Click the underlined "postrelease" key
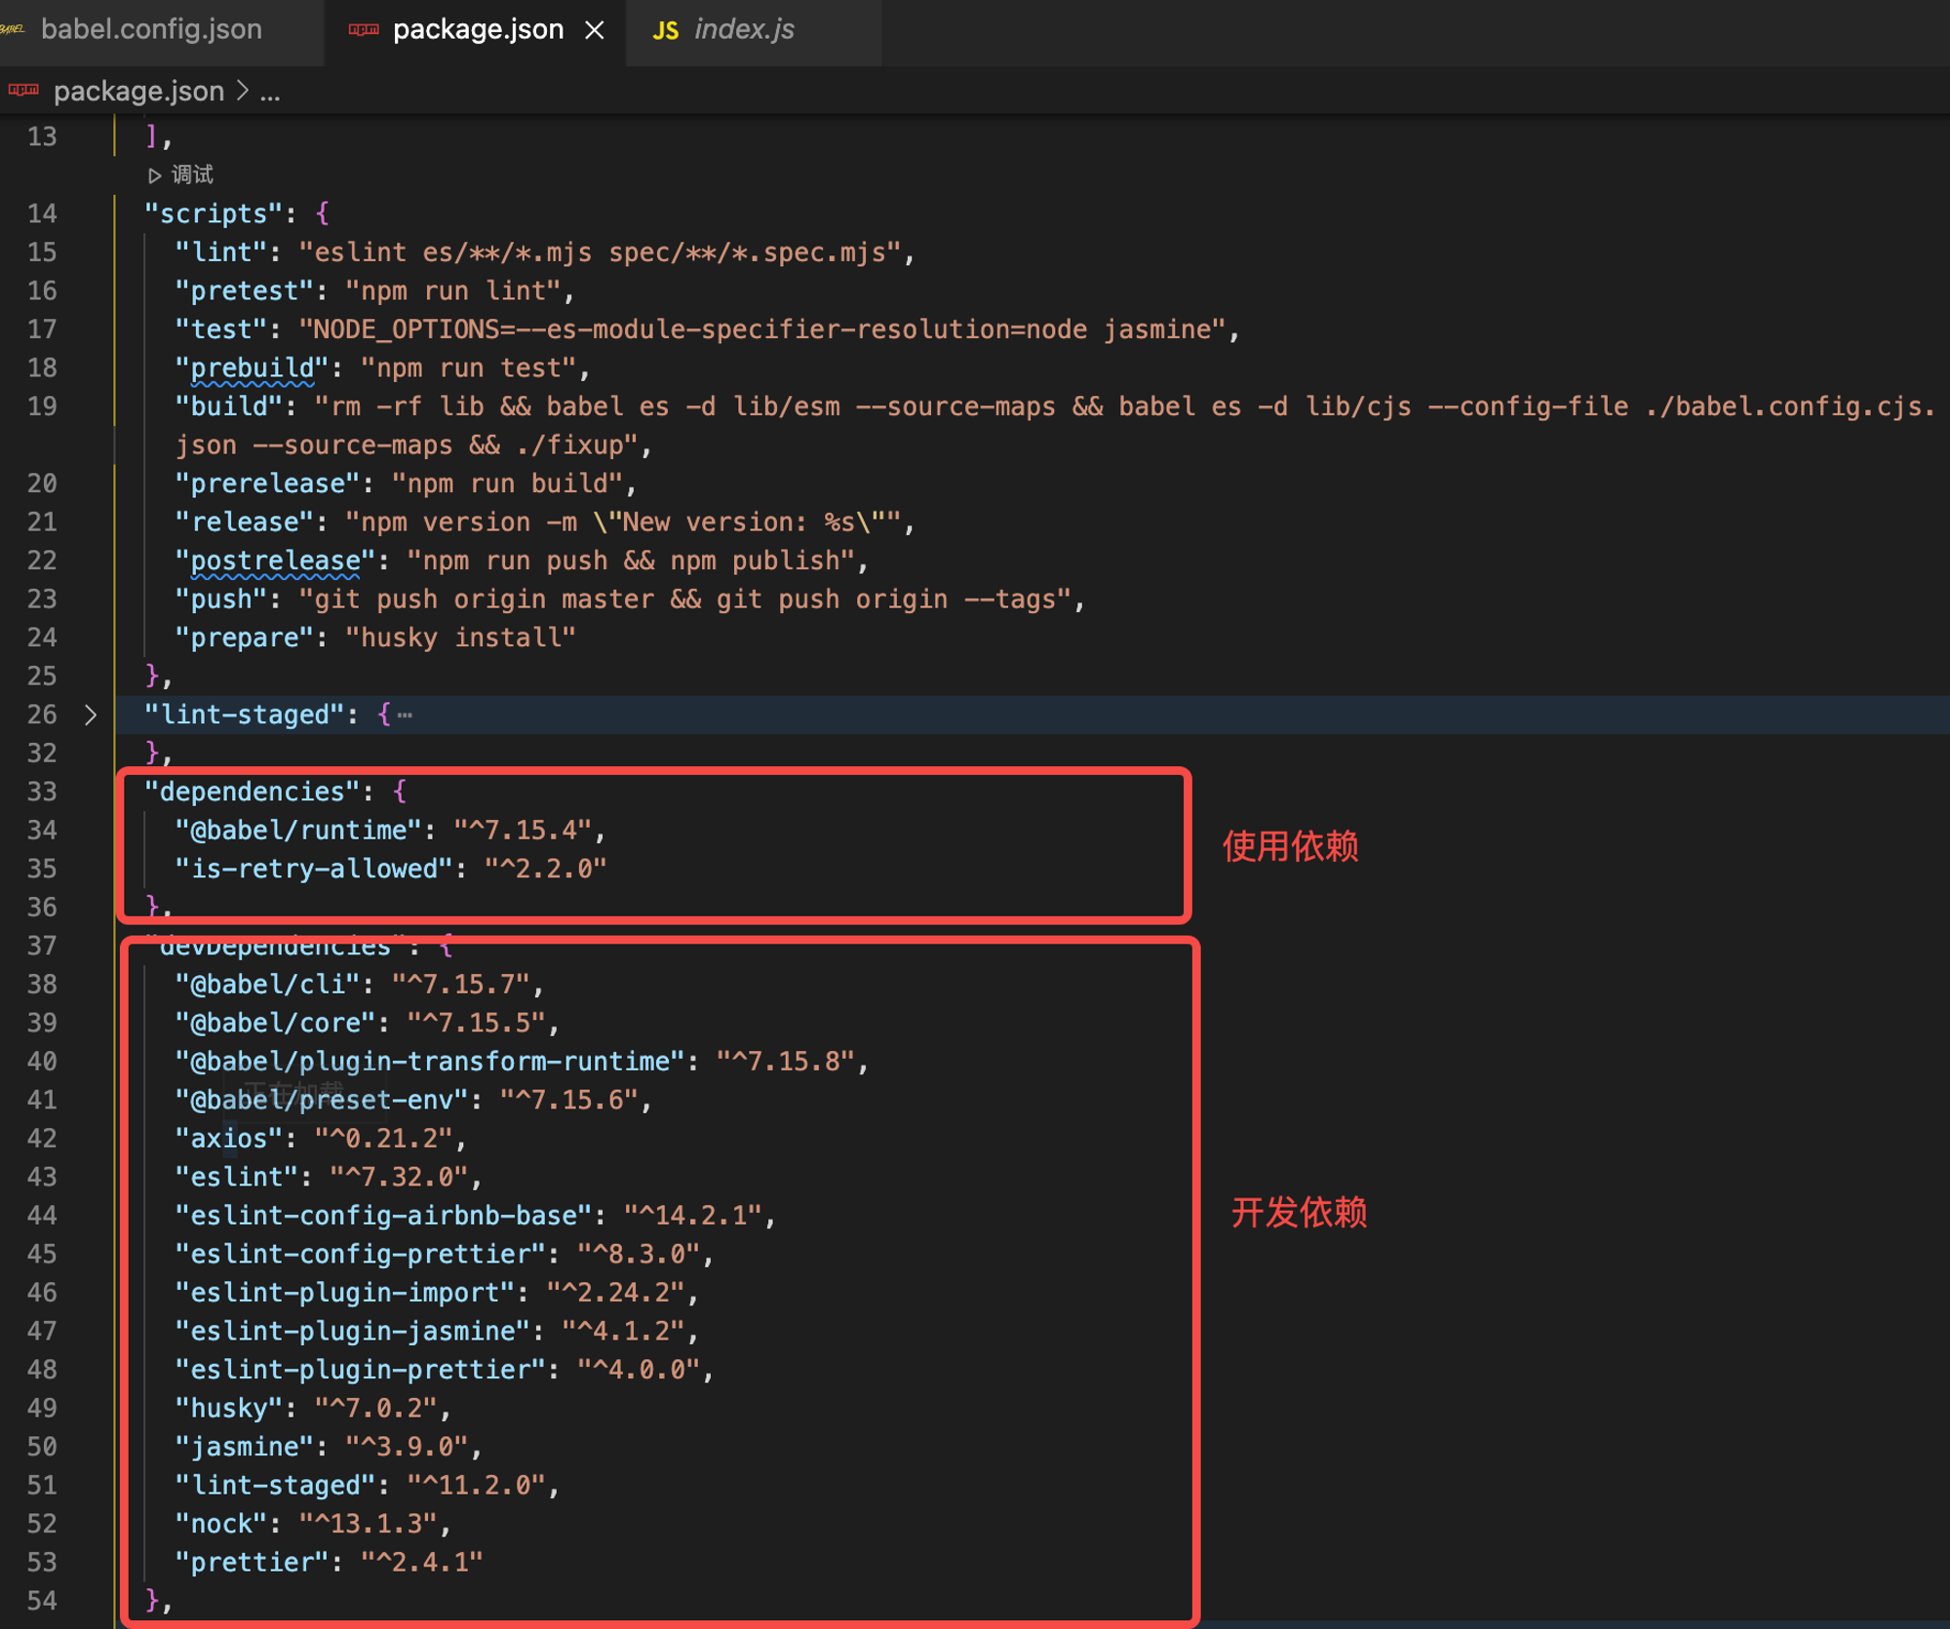This screenshot has width=1950, height=1629. pyautogui.click(x=276, y=561)
